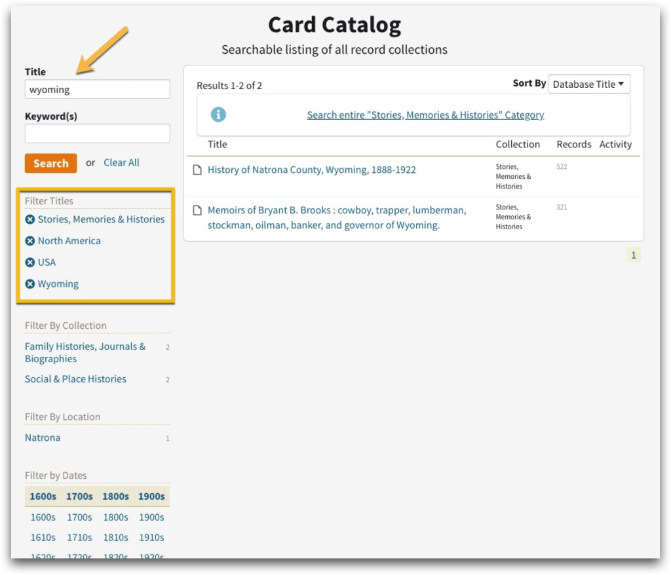Click into the Title search field
Screen dimensions: 671x575
pos(97,89)
